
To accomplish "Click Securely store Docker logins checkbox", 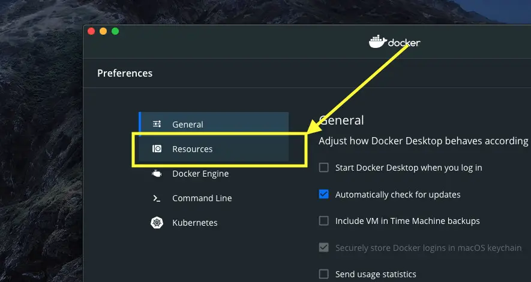I will click(x=324, y=247).
